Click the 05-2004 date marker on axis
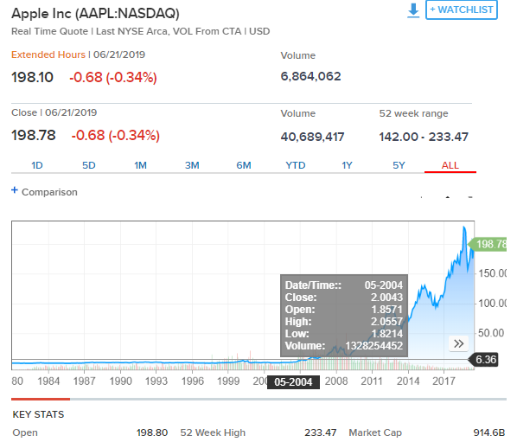Image resolution: width=517 pixels, height=442 pixels. [293, 382]
